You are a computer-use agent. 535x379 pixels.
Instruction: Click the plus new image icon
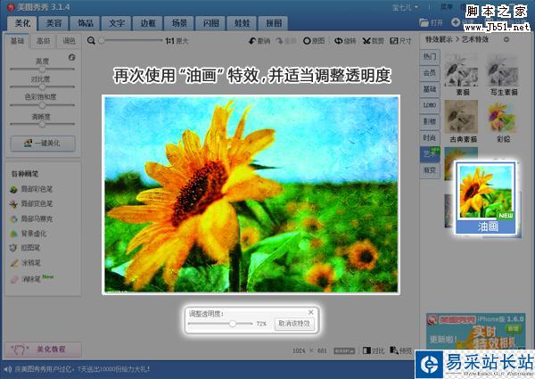coord(456,22)
